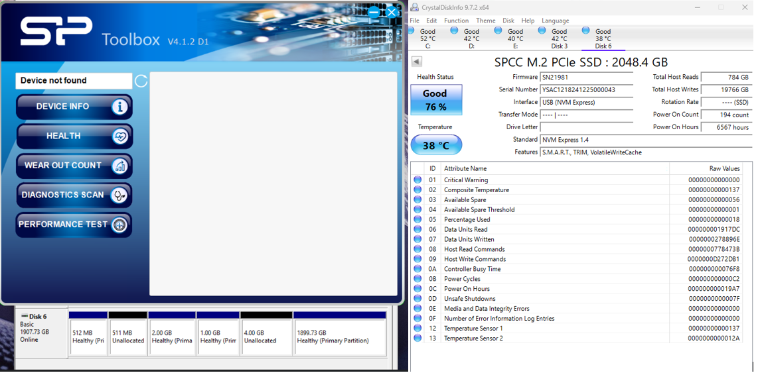Click the previous disk arrow button
Viewport: 758px width, 373px height.
pos(417,62)
